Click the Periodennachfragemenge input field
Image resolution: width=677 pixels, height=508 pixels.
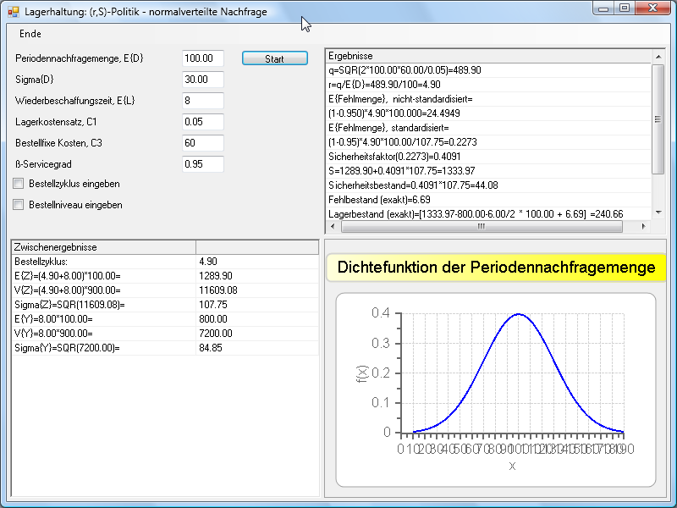[x=202, y=58]
